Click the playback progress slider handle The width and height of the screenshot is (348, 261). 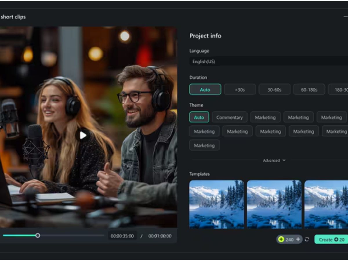38,235
